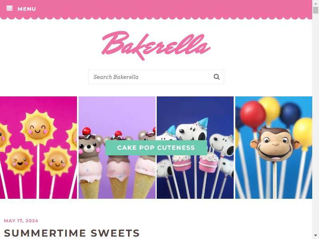
Task: Open the Summertime Sweets post title
Action: coord(72,233)
